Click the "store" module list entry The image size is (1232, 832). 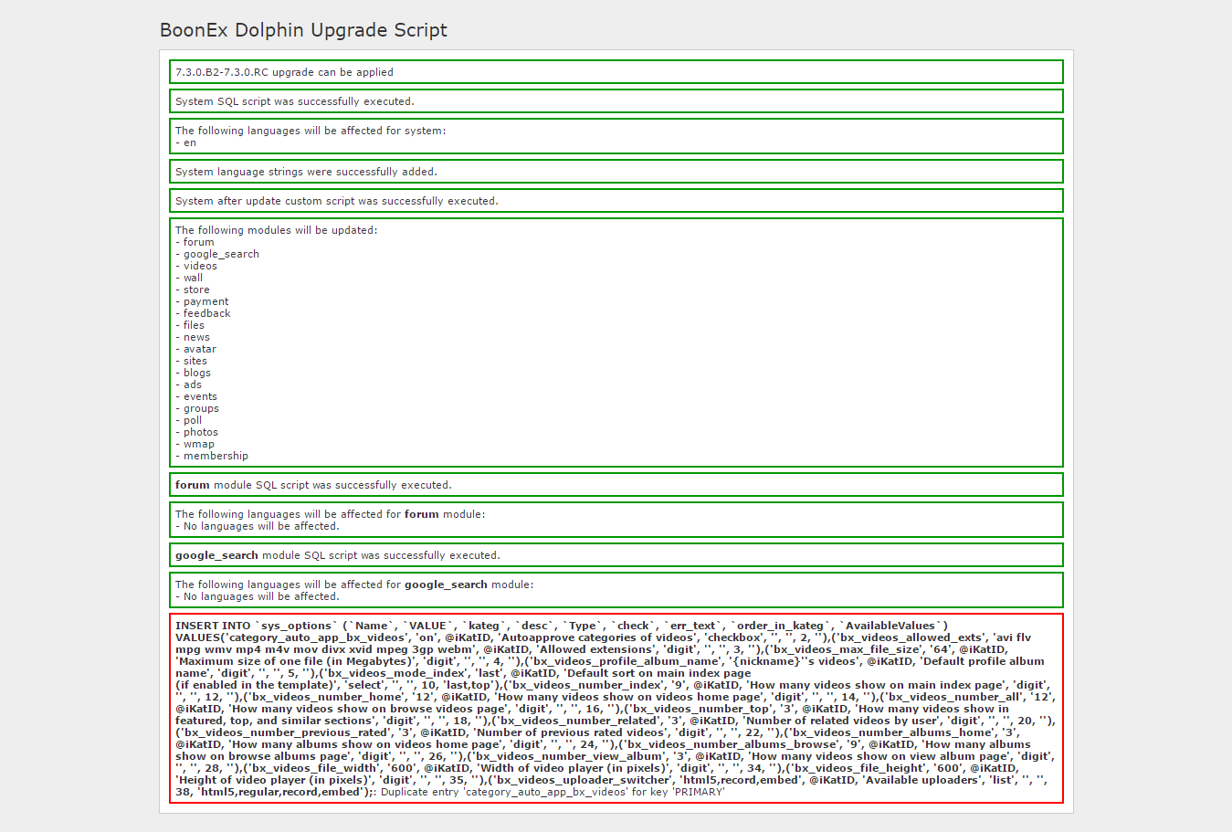(x=196, y=290)
